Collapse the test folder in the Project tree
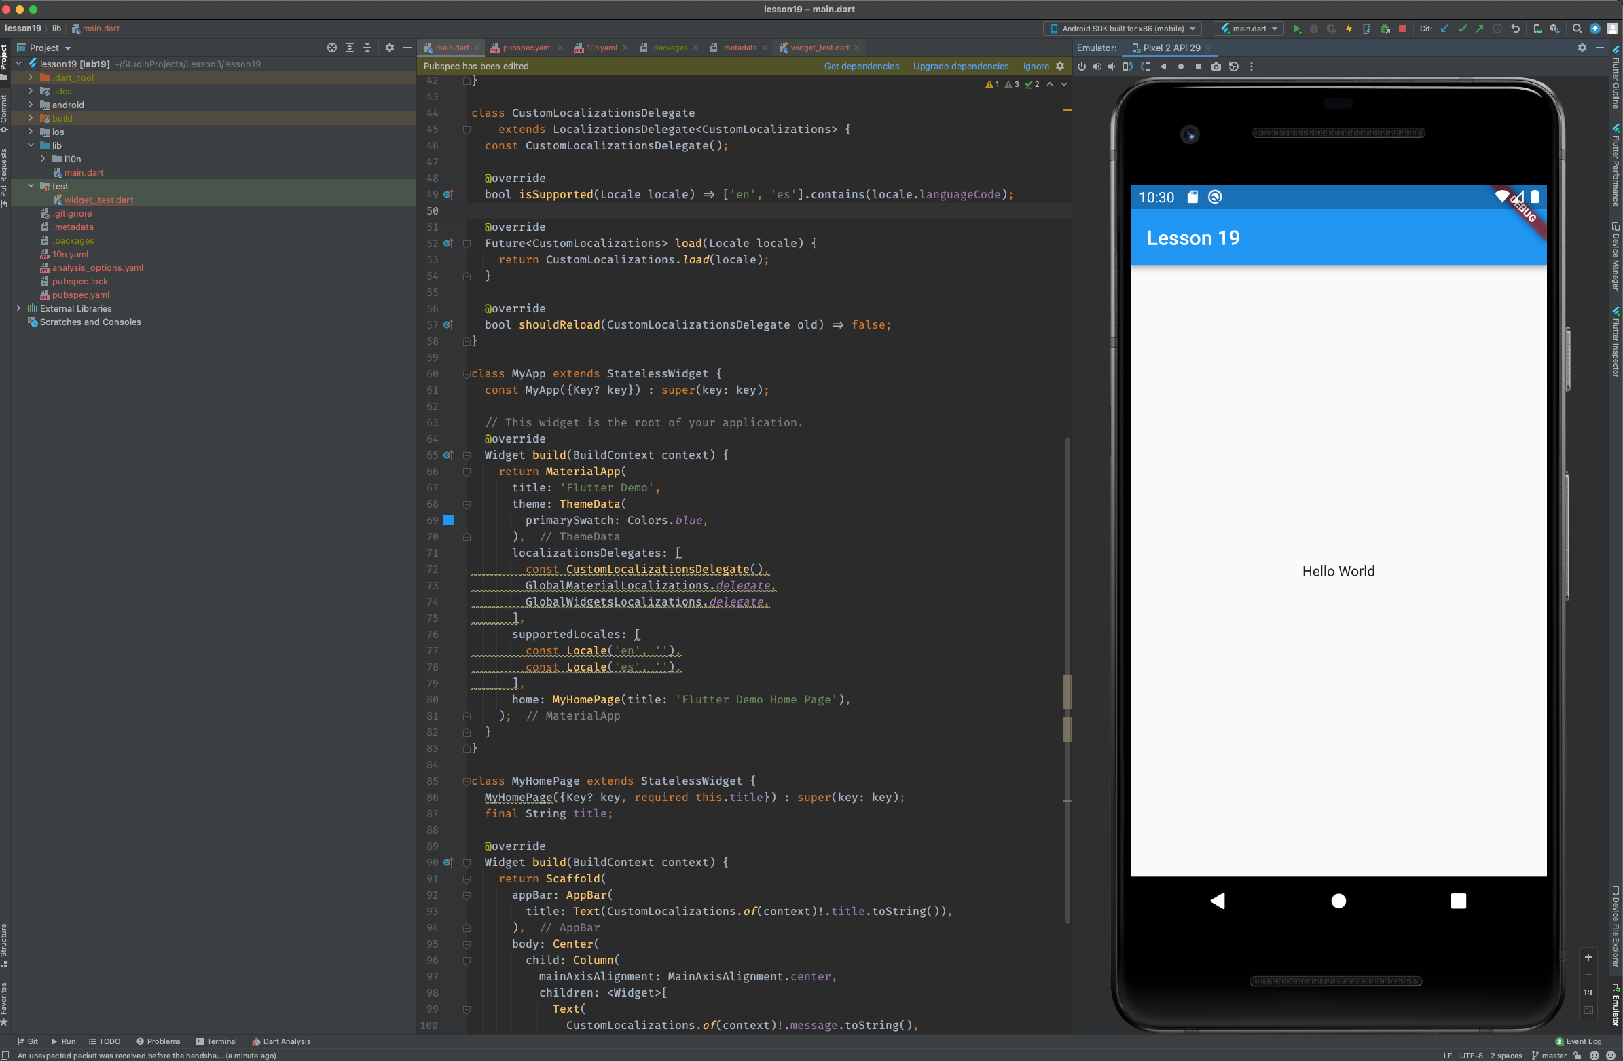This screenshot has height=1061, width=1623. (x=30, y=185)
